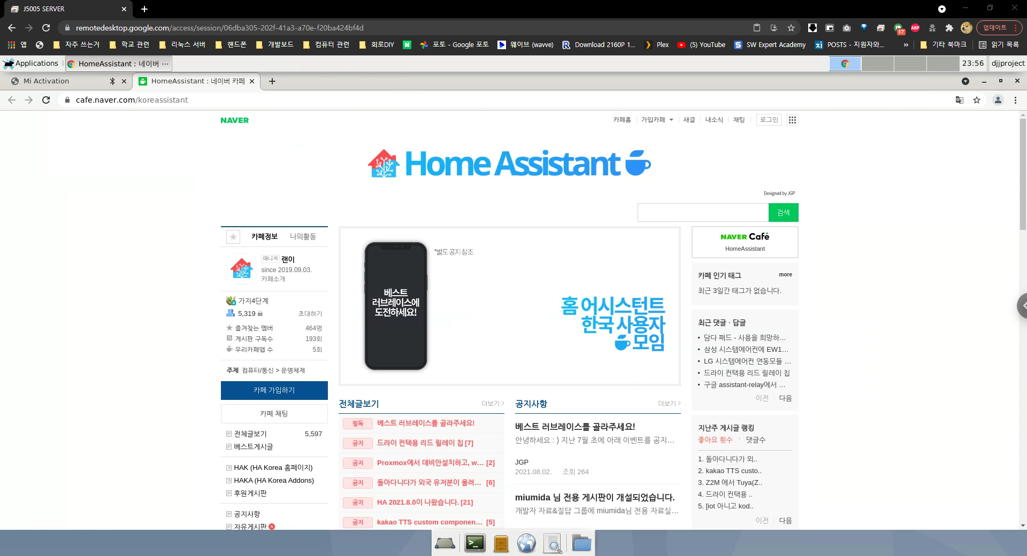Click the green 검색 button

pyautogui.click(x=783, y=212)
